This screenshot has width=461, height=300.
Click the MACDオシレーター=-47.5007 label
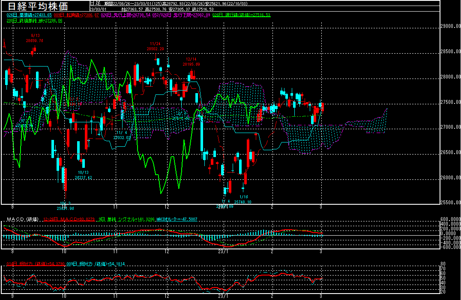point(177,219)
